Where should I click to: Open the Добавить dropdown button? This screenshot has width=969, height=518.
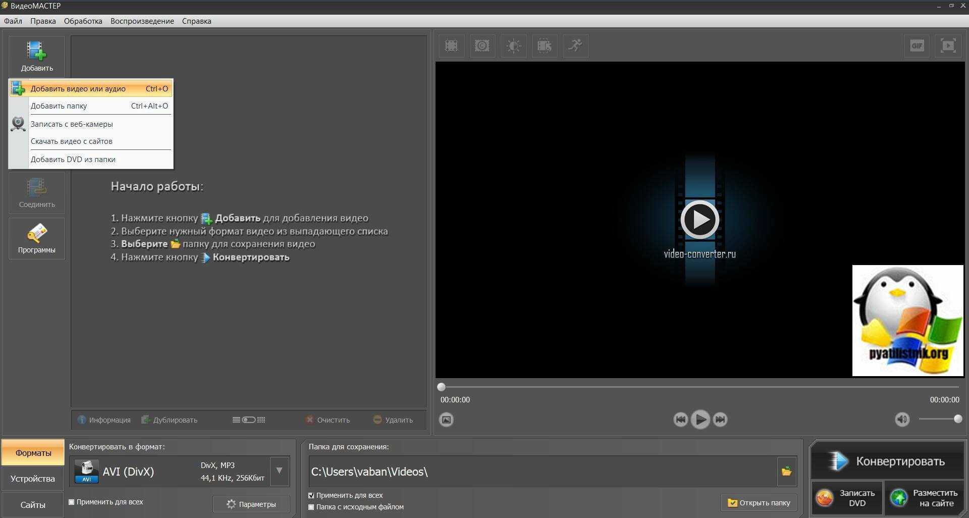37,56
